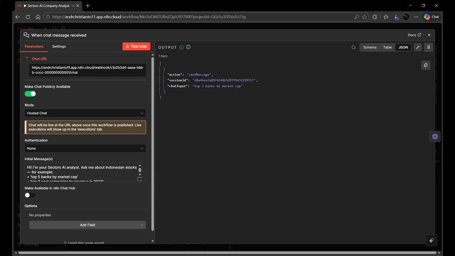Open search in the OUTPUT panel
The image size is (455, 256).
[353, 47]
